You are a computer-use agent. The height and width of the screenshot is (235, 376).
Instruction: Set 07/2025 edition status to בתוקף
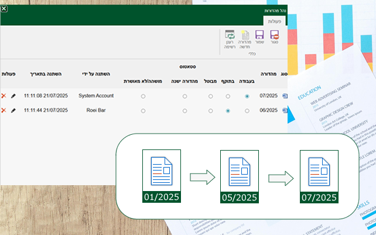227,96
